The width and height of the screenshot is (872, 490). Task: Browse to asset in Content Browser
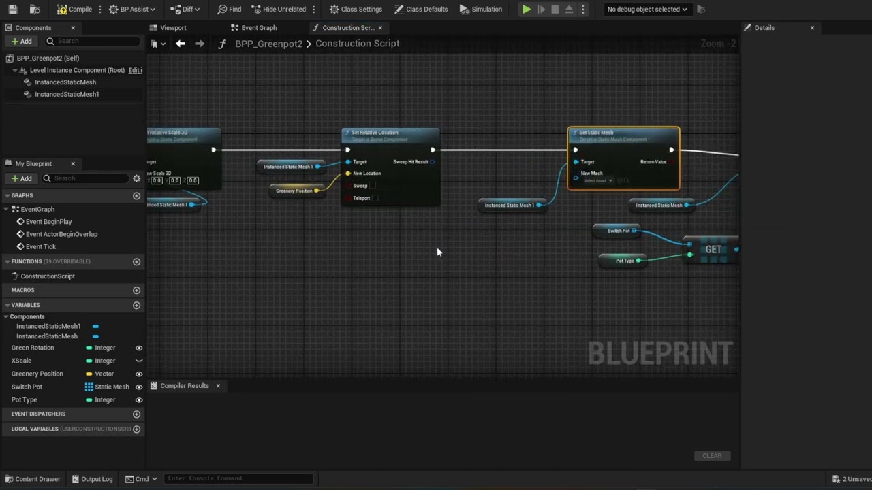tap(35, 10)
